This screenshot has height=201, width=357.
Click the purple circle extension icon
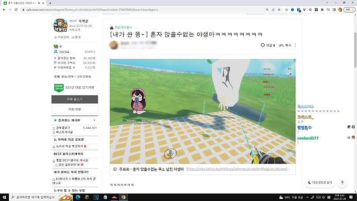[x=310, y=10]
